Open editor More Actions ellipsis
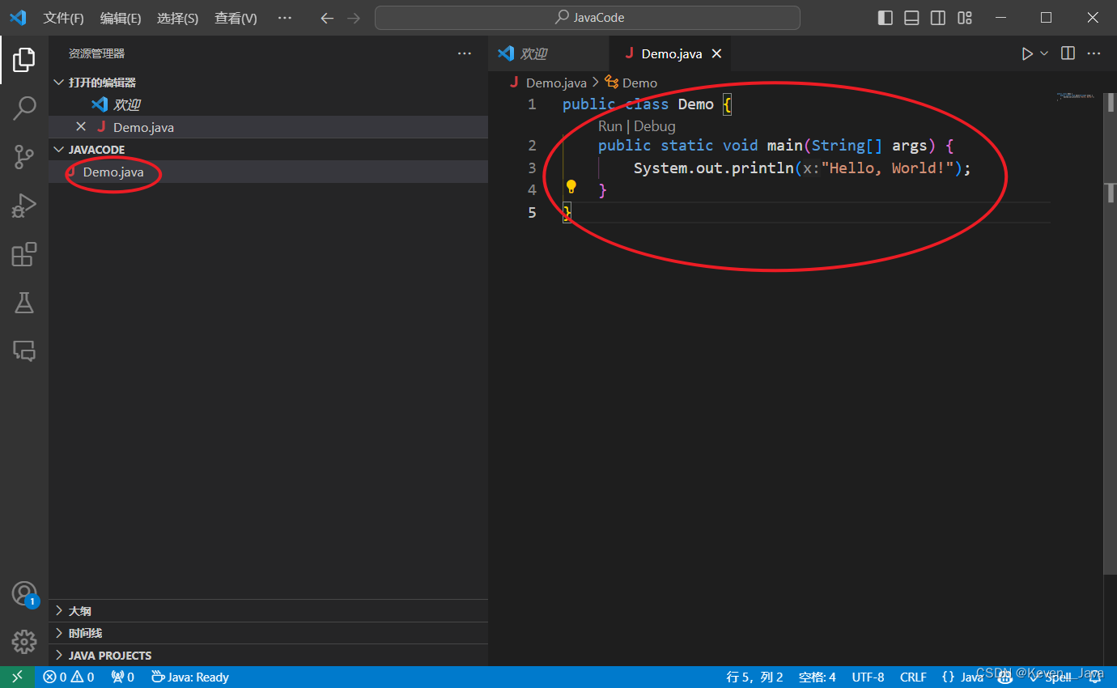The height and width of the screenshot is (688, 1117). coord(1094,53)
